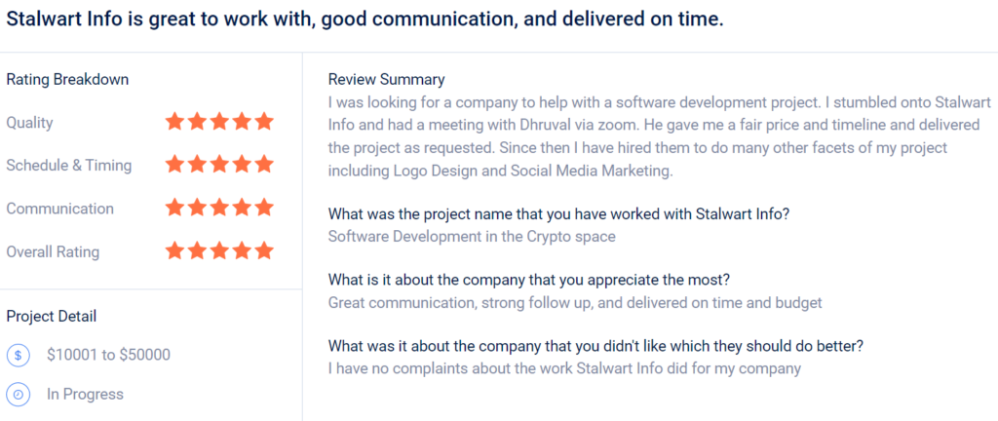Click the dollar sign budget icon
This screenshot has height=421, width=998.
coord(19,355)
